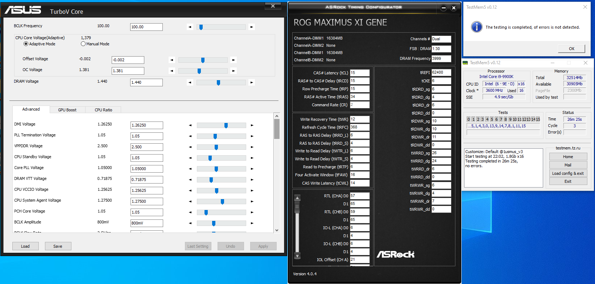Click the DMI Voltage increase arrow
Viewport: 595px width, 284px height.
(x=252, y=125)
